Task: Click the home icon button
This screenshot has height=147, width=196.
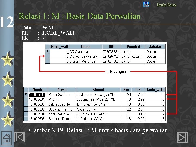Action: tap(7, 138)
